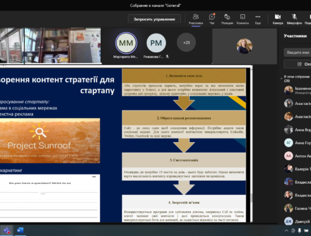Click the Запросить управление button
Viewport: 311px width, 236px height.
coord(154,19)
